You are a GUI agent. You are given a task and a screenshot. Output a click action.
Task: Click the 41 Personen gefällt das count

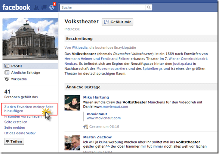point(21,94)
